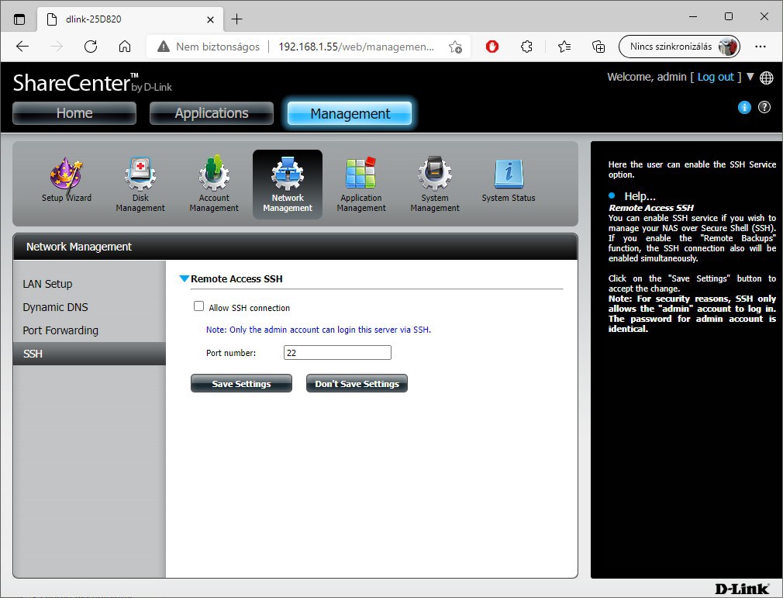Open the browser settings ellipsis menu
The height and width of the screenshot is (598, 783).
(x=761, y=47)
